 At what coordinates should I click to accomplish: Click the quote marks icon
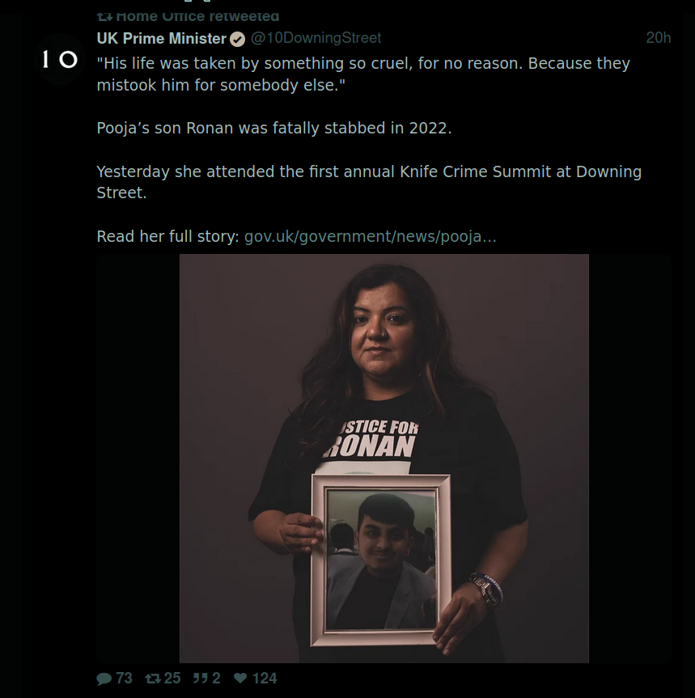[x=201, y=679]
